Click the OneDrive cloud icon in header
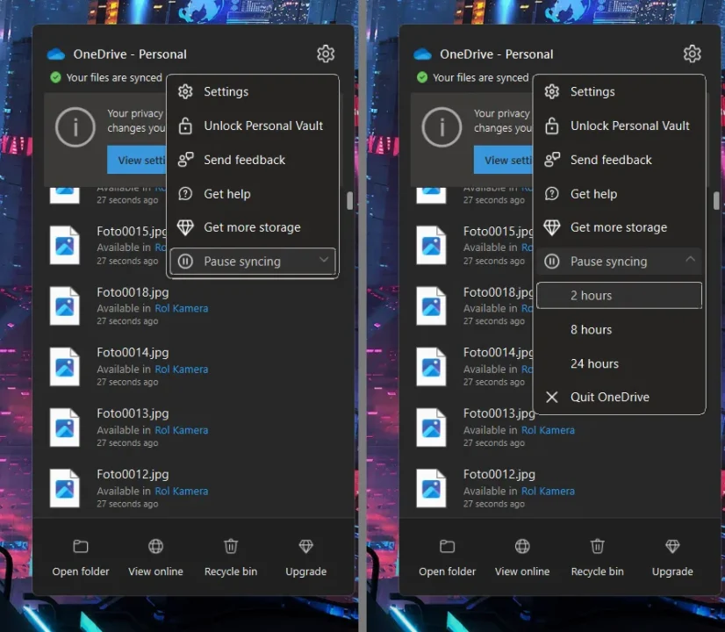The image size is (725, 632). 56,54
